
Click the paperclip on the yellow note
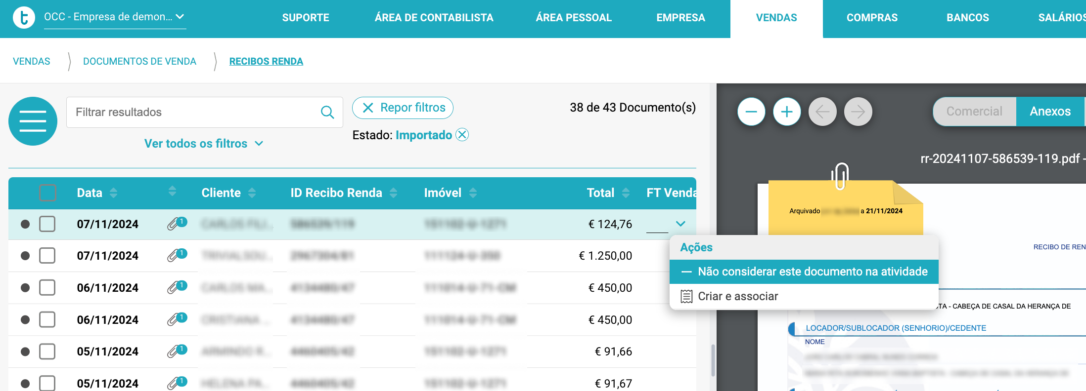pos(840,176)
